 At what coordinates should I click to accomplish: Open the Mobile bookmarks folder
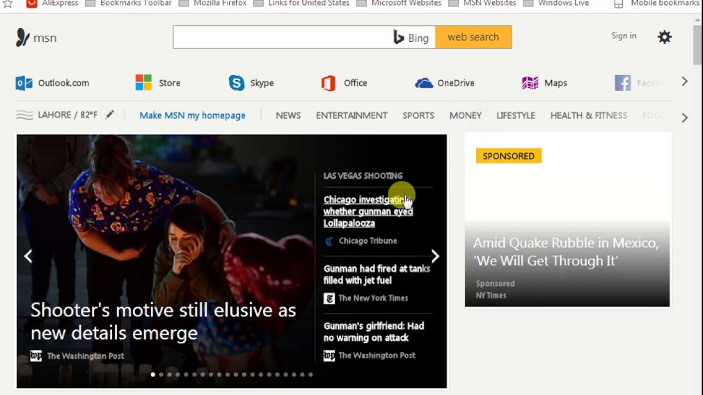[656, 3]
